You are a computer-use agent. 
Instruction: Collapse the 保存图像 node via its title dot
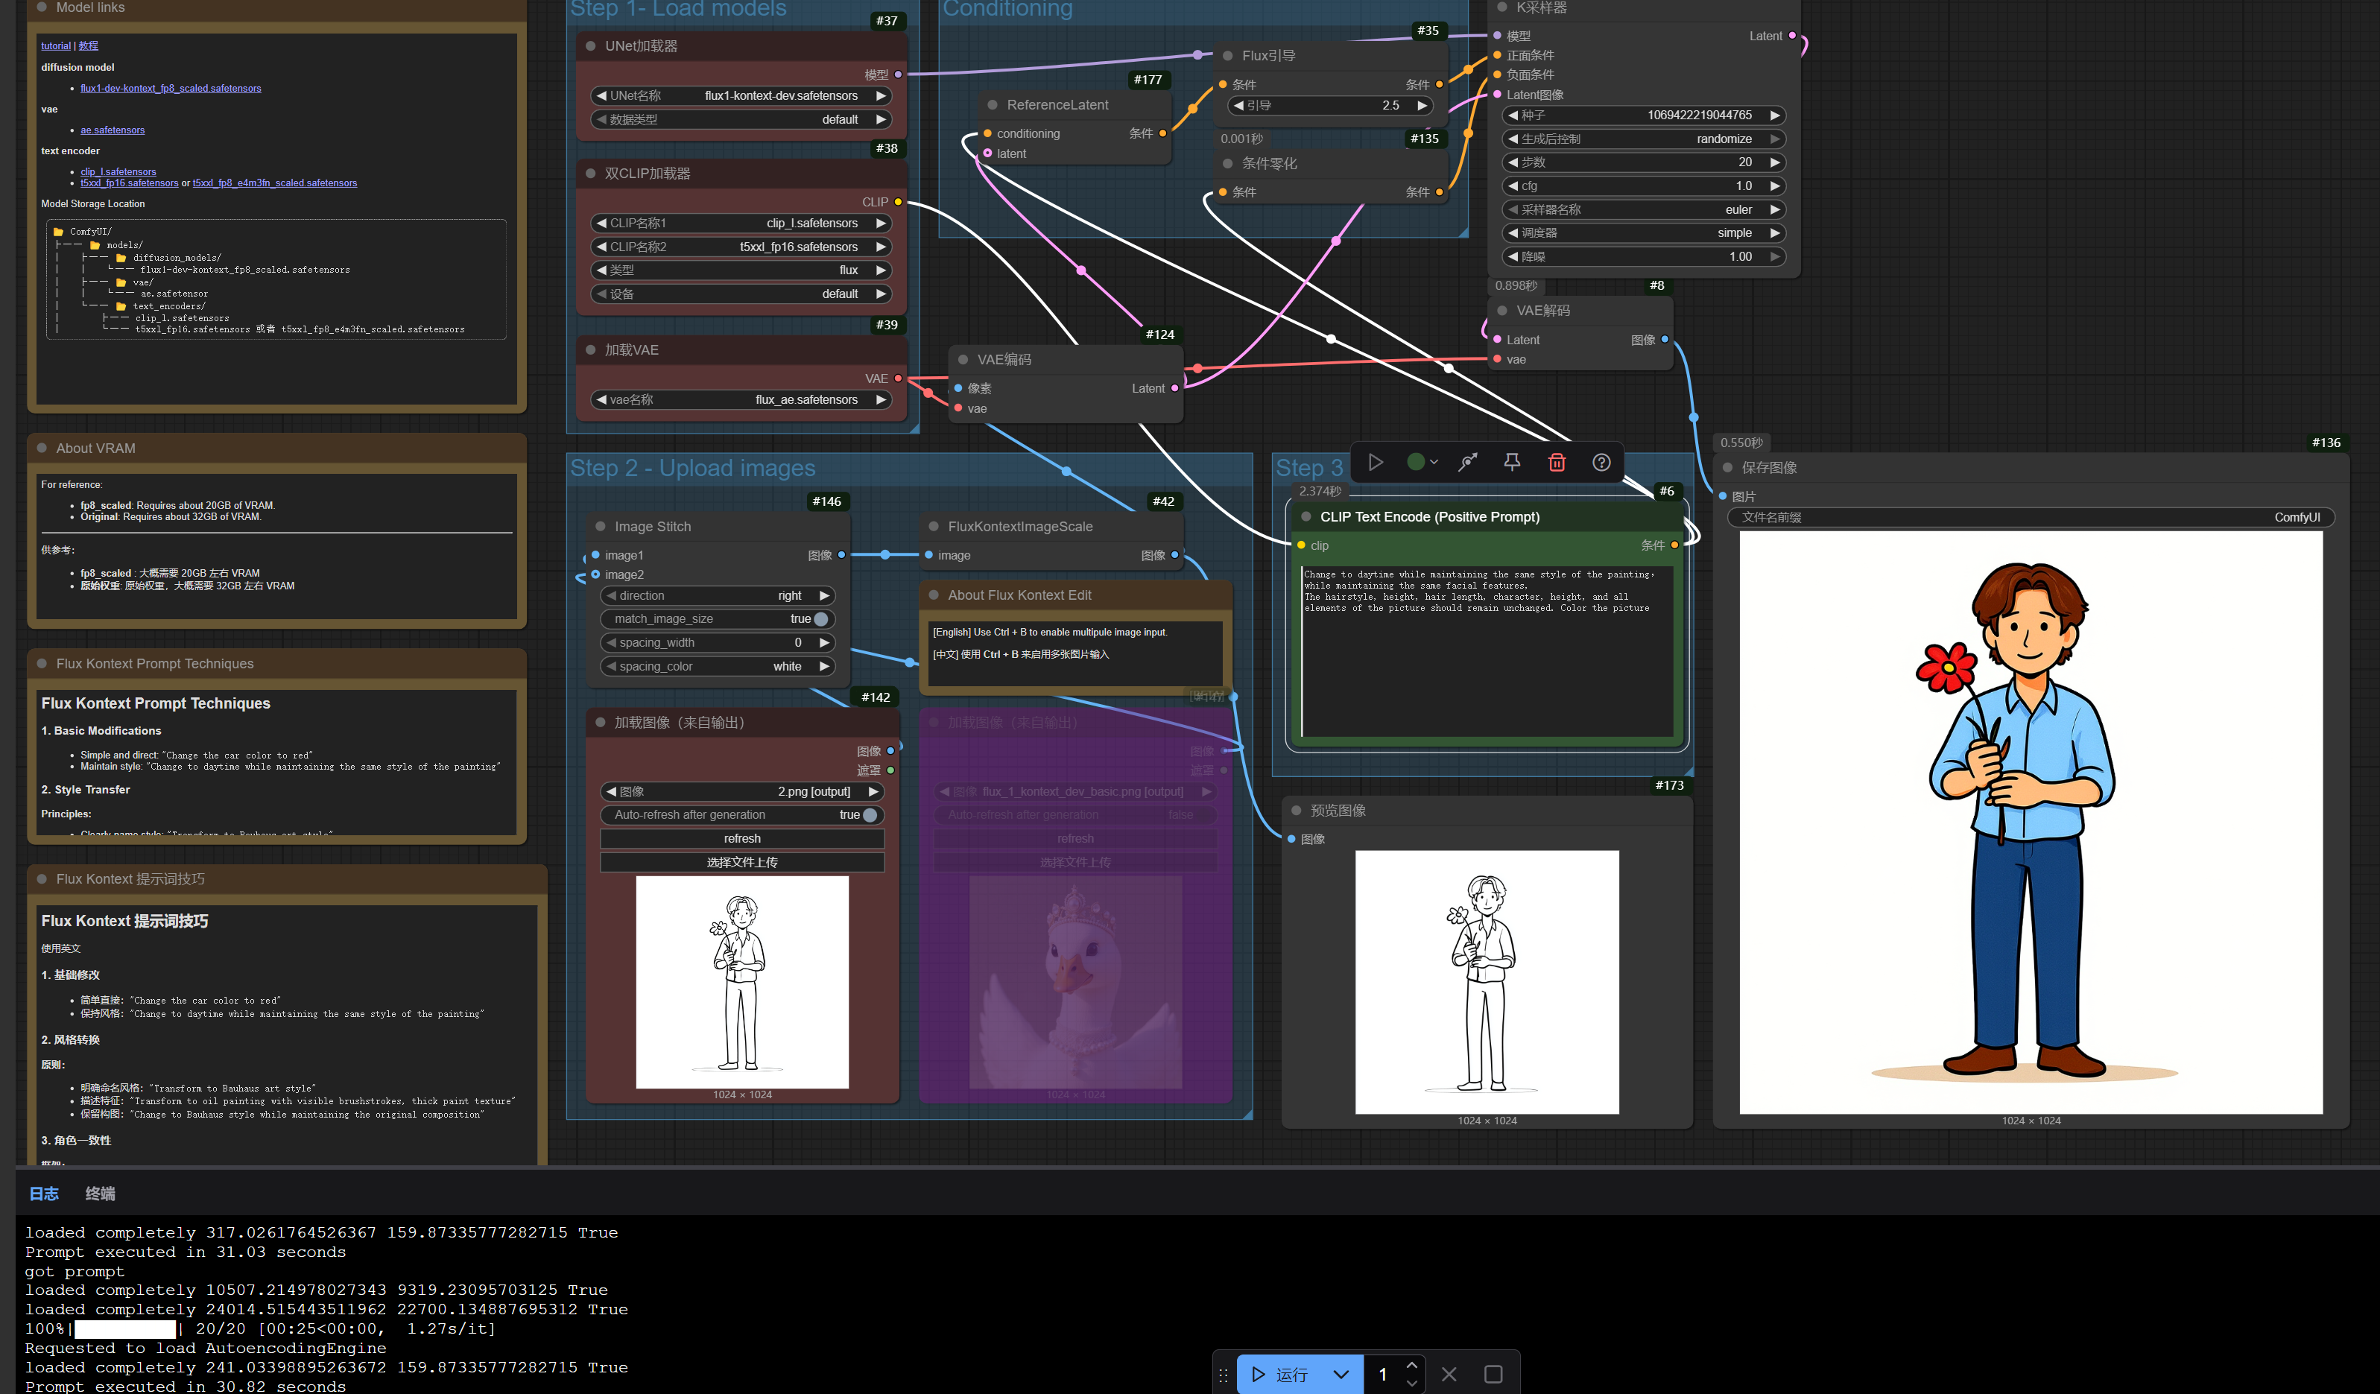coord(1727,467)
